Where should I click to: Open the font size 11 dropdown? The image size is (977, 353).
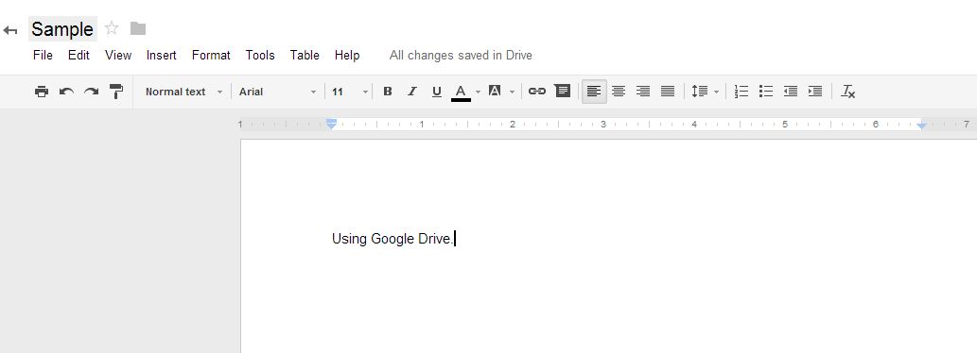coord(350,92)
